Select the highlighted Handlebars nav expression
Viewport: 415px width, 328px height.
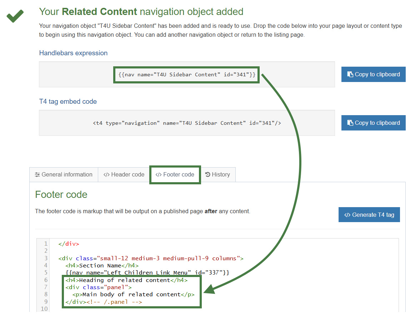tap(186, 75)
